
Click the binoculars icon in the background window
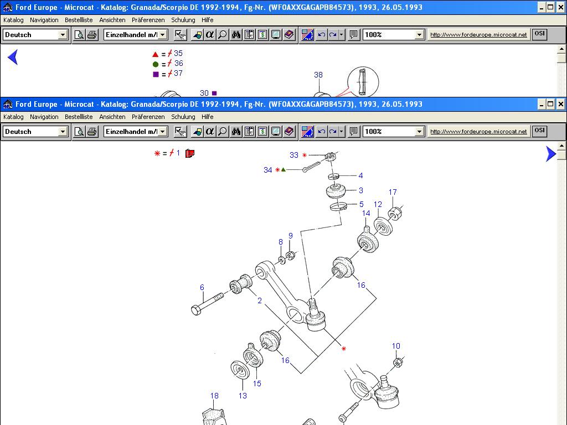pyautogui.click(x=236, y=35)
